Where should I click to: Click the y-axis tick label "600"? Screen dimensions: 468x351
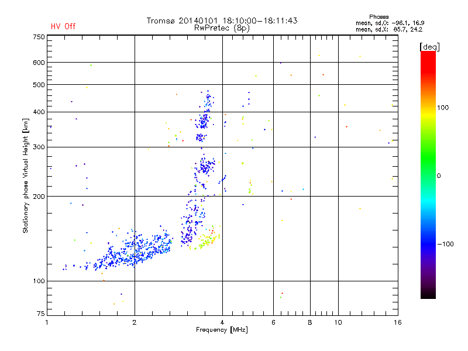click(39, 63)
